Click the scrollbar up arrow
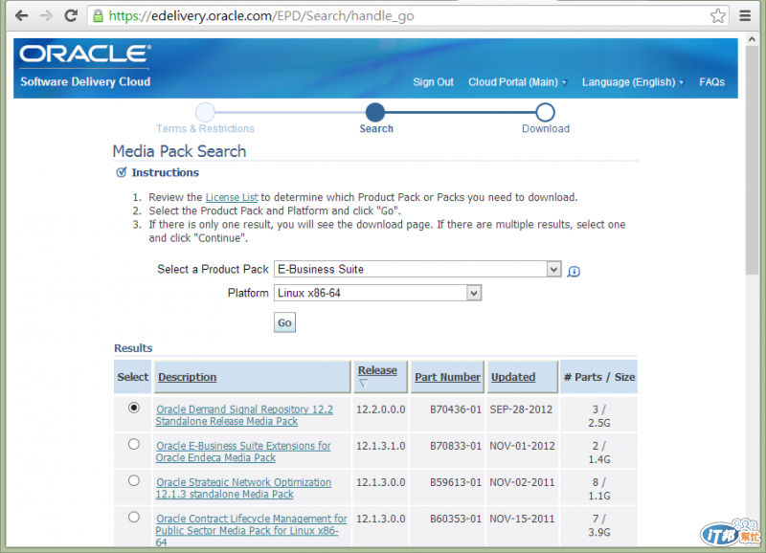 point(752,39)
